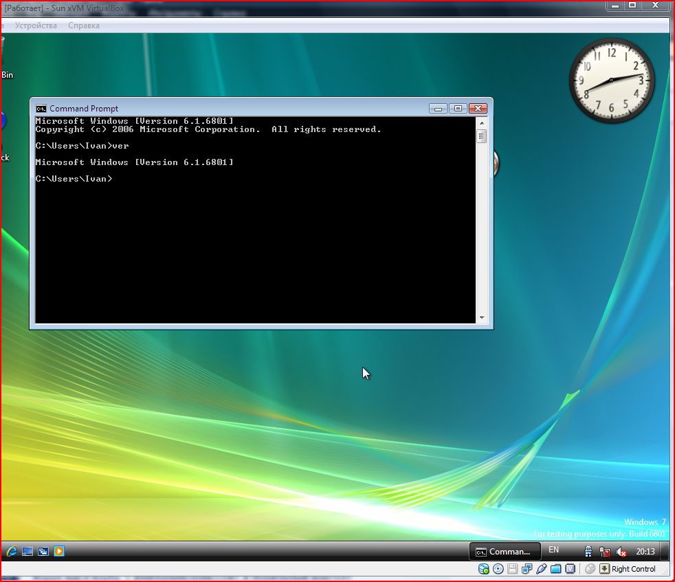Screen dimensions: 675x582
Task: Click the VirtualBox hard disk activity icon
Action: tap(483, 569)
